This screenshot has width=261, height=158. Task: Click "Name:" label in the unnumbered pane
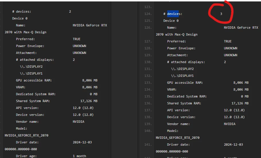21,25
